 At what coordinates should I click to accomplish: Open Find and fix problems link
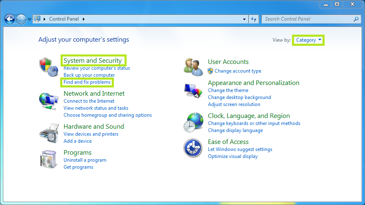pyautogui.click(x=87, y=82)
